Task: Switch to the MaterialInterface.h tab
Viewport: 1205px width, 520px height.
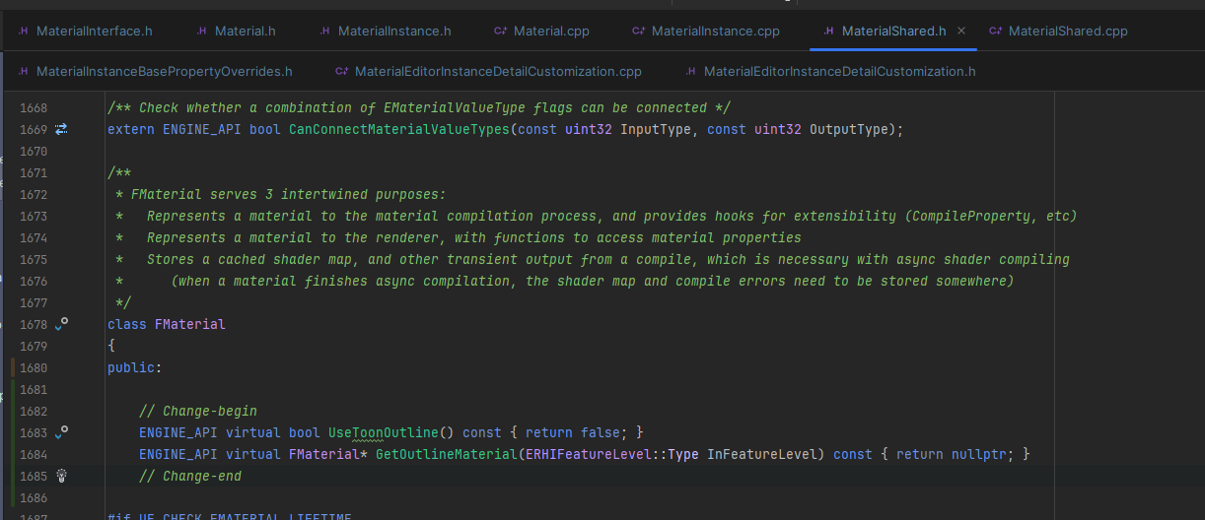Action: (x=85, y=31)
